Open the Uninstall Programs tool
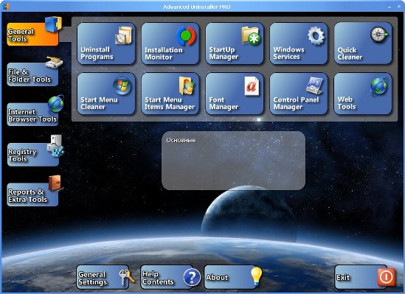Screen dimensions: 405x294 106,43
